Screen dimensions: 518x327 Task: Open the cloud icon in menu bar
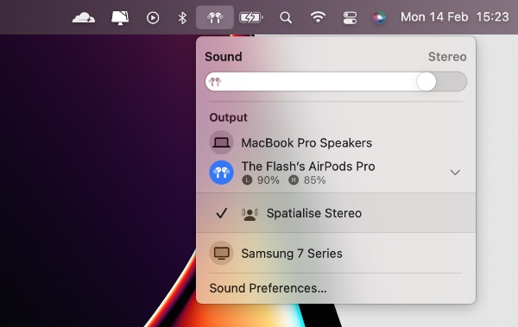point(84,17)
